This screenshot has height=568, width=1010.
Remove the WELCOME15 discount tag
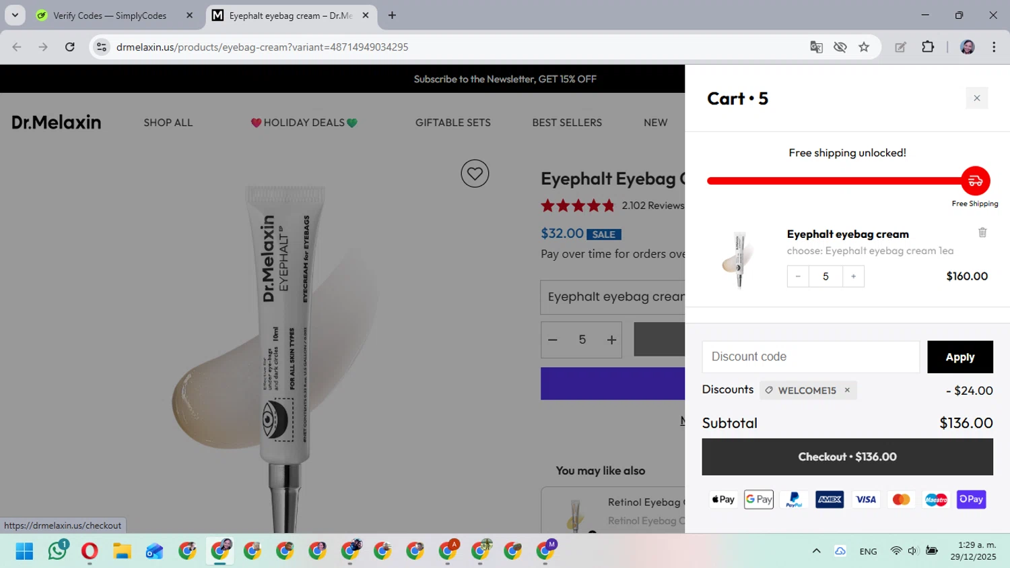coord(847,390)
